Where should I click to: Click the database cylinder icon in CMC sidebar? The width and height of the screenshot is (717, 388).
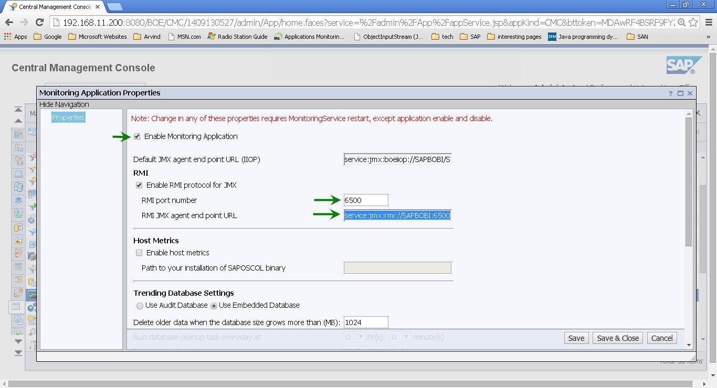click(x=18, y=187)
